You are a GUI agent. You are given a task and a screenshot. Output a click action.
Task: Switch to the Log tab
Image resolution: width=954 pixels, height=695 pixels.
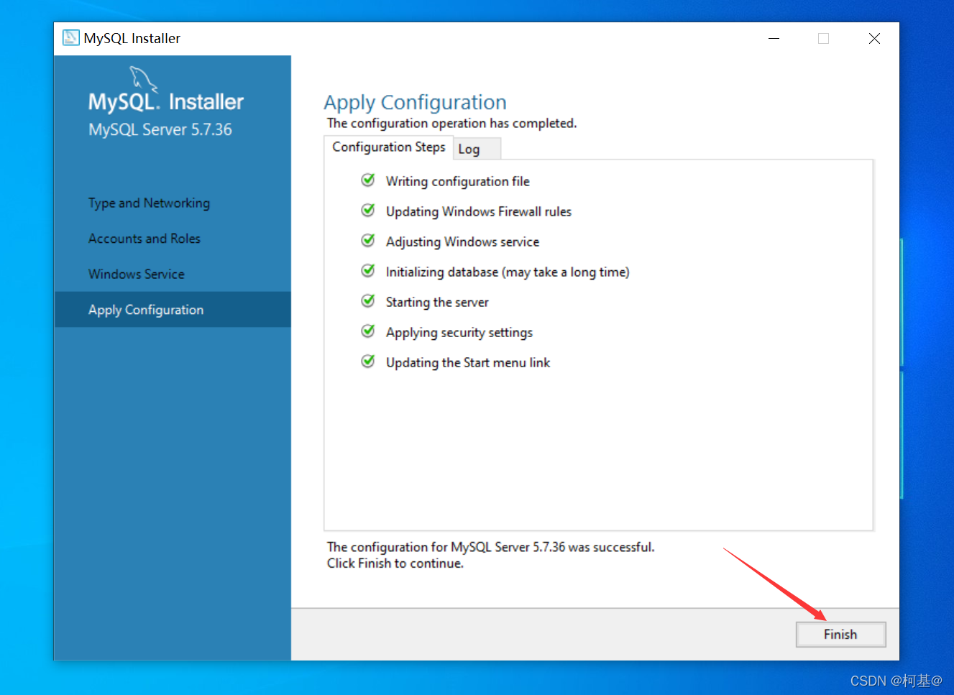pyautogui.click(x=477, y=149)
